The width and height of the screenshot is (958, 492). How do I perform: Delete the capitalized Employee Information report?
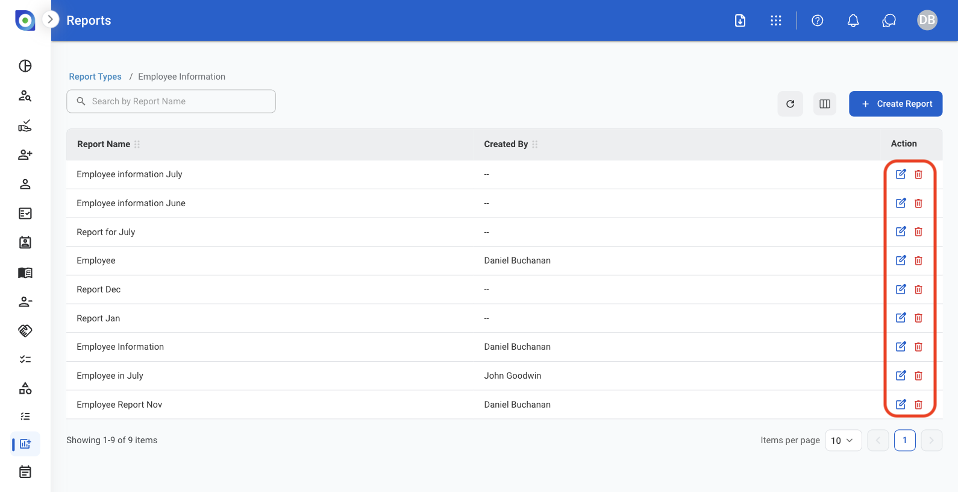click(x=919, y=347)
